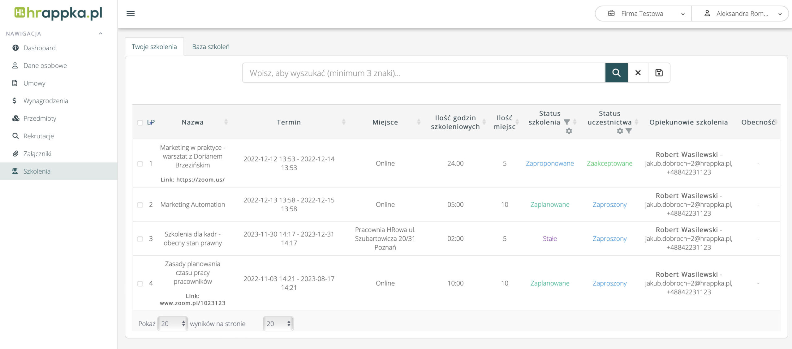Switch to the Baza szkoleń tab
This screenshot has height=349, width=792.
click(x=211, y=47)
